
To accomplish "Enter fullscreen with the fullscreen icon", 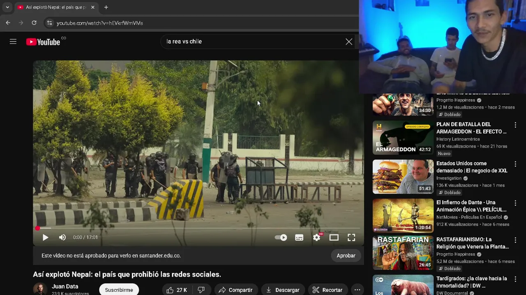I will click(351, 237).
